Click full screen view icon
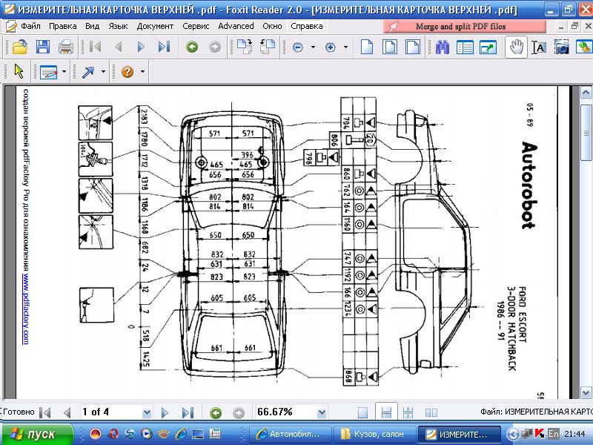 click(488, 47)
